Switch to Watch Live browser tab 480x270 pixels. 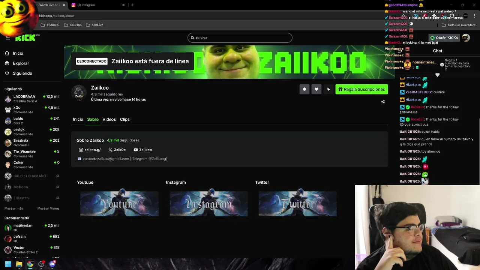pos(49,5)
